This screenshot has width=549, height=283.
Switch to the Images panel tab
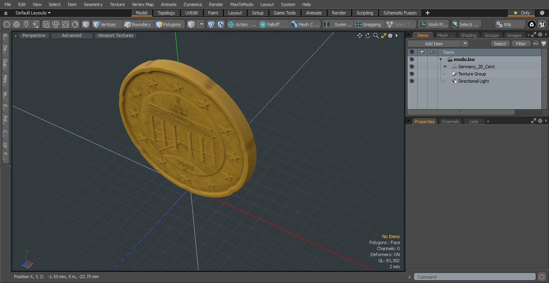(x=514, y=35)
